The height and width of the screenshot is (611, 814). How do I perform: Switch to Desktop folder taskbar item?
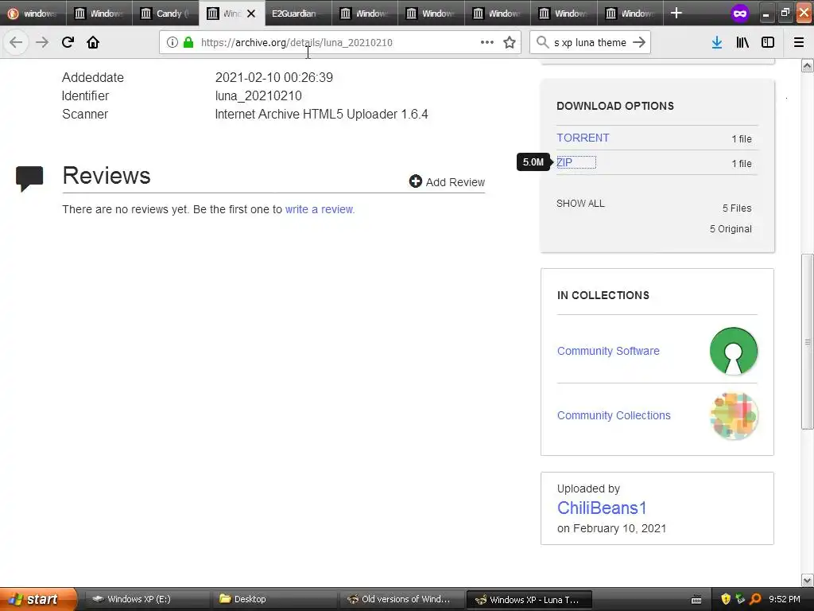(x=274, y=599)
